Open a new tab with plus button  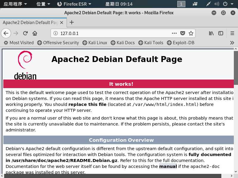[x=72, y=23]
